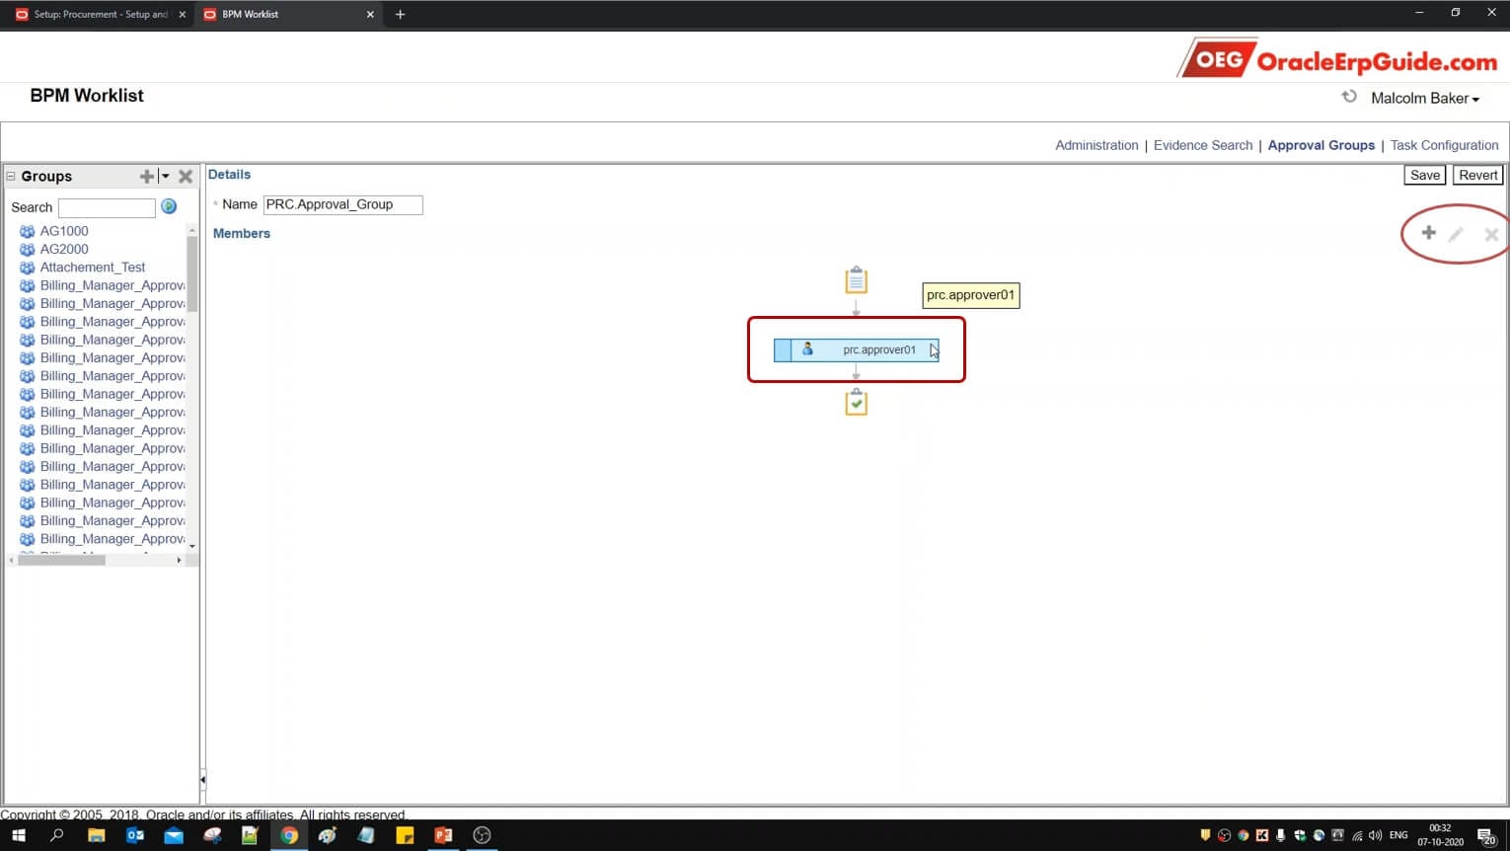The width and height of the screenshot is (1510, 851).
Task: Click the add group plus icon
Action: pyautogui.click(x=147, y=176)
